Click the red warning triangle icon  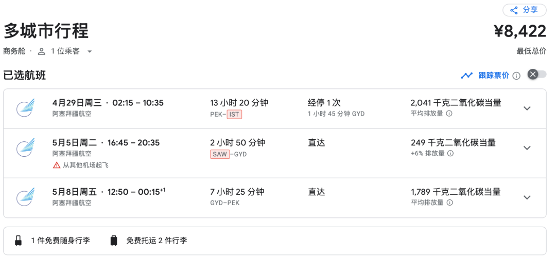click(x=57, y=165)
